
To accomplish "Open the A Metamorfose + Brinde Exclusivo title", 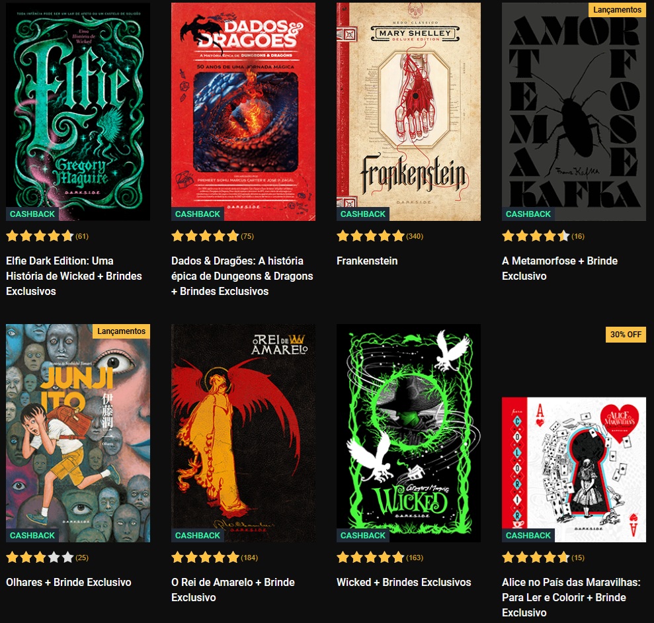I will point(559,269).
